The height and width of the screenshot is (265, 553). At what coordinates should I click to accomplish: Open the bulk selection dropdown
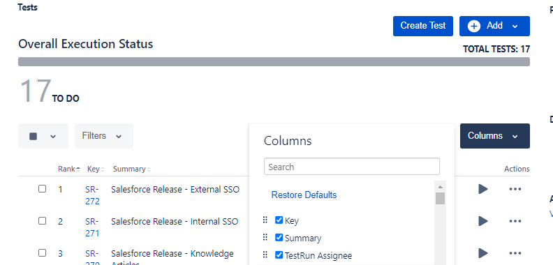point(43,136)
